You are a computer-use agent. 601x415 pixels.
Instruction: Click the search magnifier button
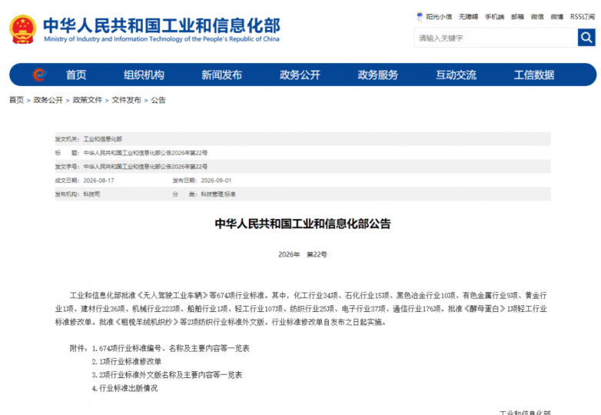586,38
